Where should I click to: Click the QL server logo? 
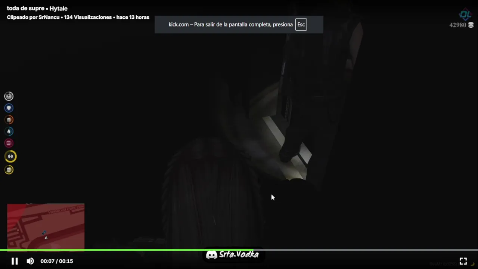click(465, 15)
